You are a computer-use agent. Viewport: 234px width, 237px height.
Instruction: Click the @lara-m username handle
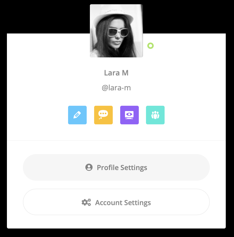point(116,88)
